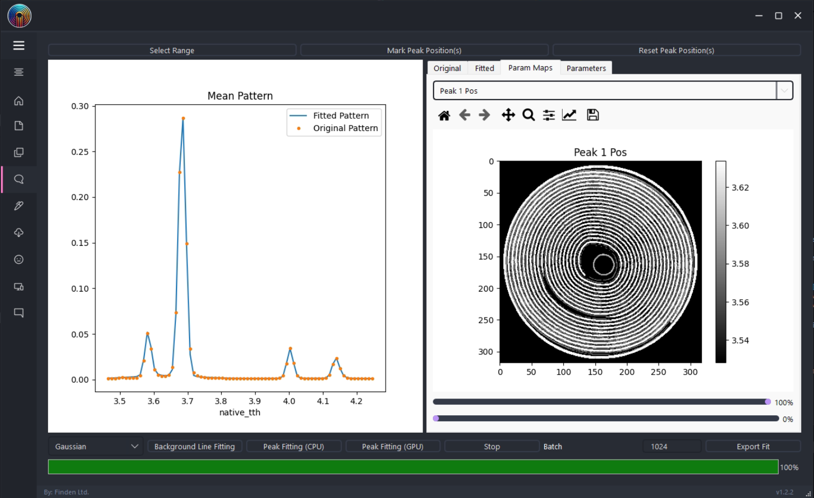Click the monitor device sidebar icon
Screen dimensions: 814x498
coord(19,286)
